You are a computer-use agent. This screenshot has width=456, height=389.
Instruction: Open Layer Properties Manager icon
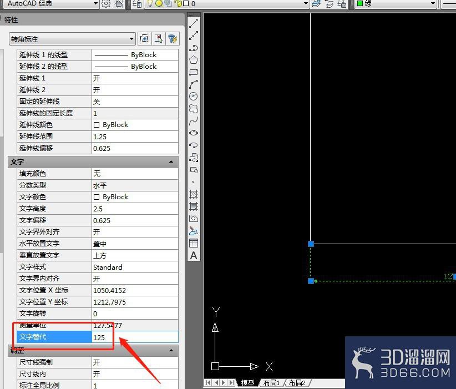tap(137, 3)
